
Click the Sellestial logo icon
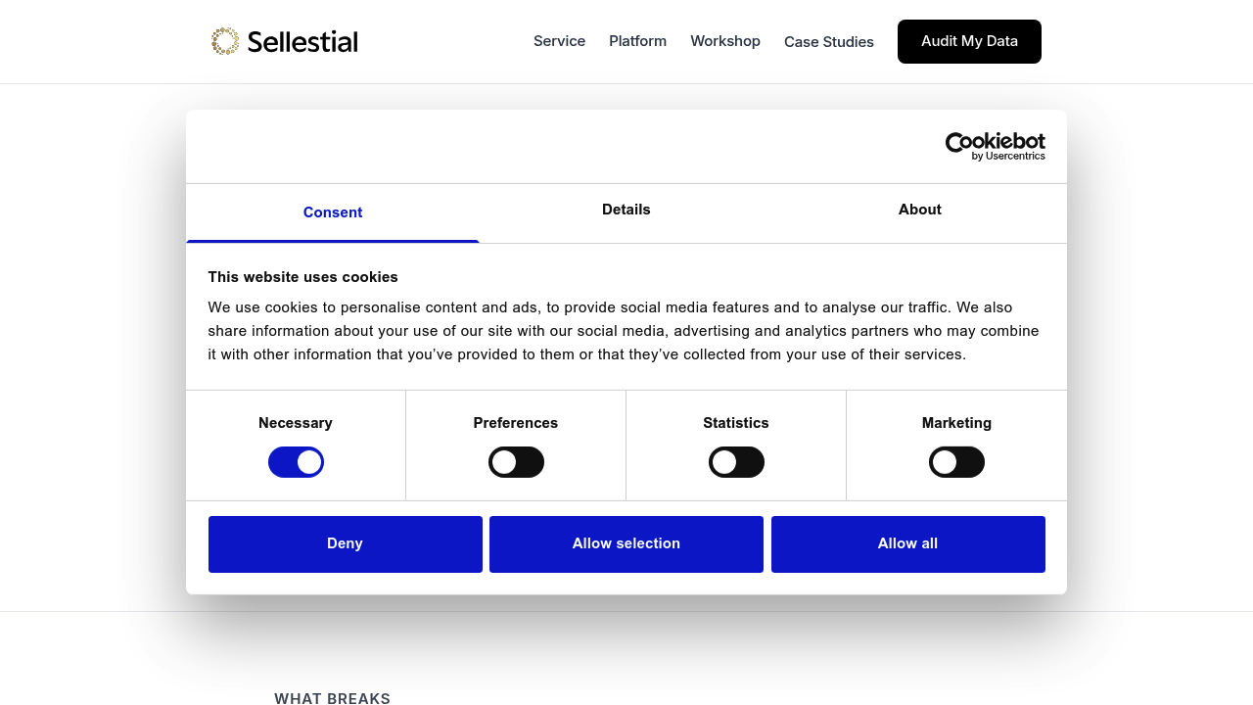226,40
